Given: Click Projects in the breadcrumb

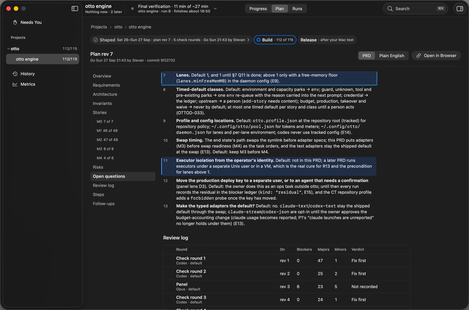Looking at the screenshot, I should [99, 27].
